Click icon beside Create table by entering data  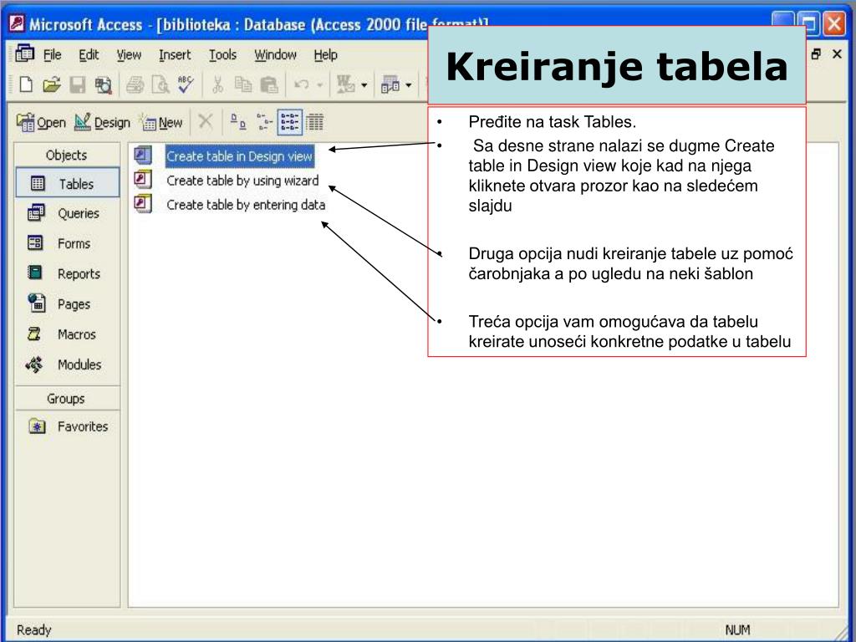point(143,204)
